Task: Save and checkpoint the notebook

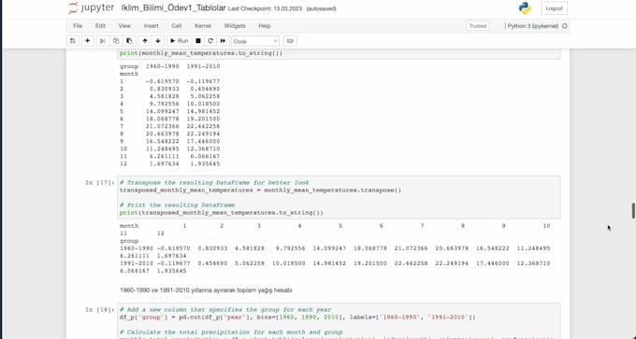Action: (x=73, y=41)
